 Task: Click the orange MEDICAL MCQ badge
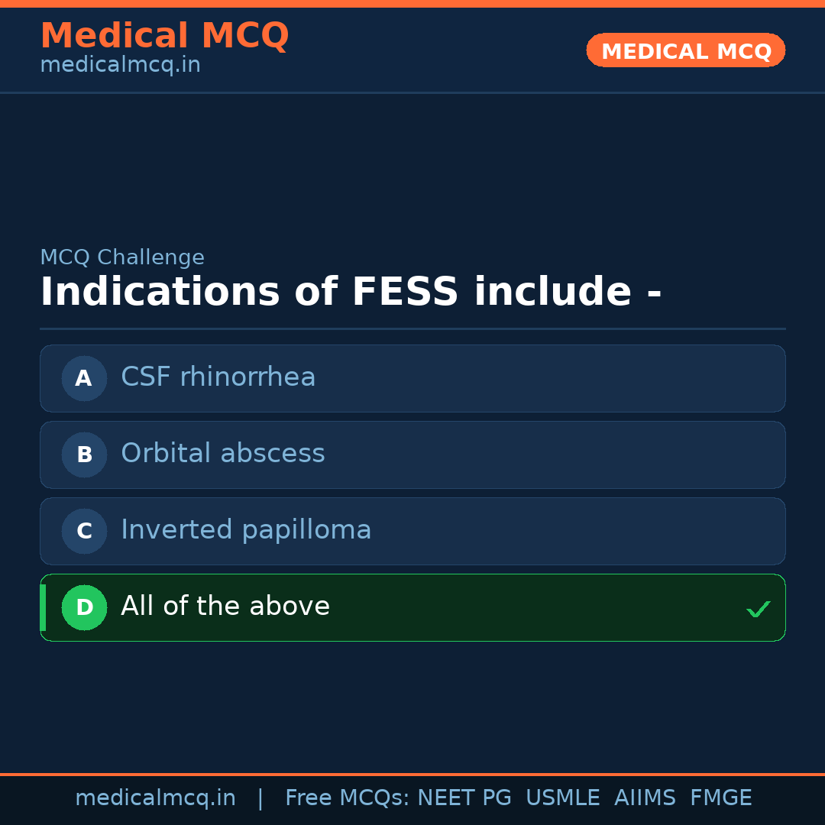(685, 50)
